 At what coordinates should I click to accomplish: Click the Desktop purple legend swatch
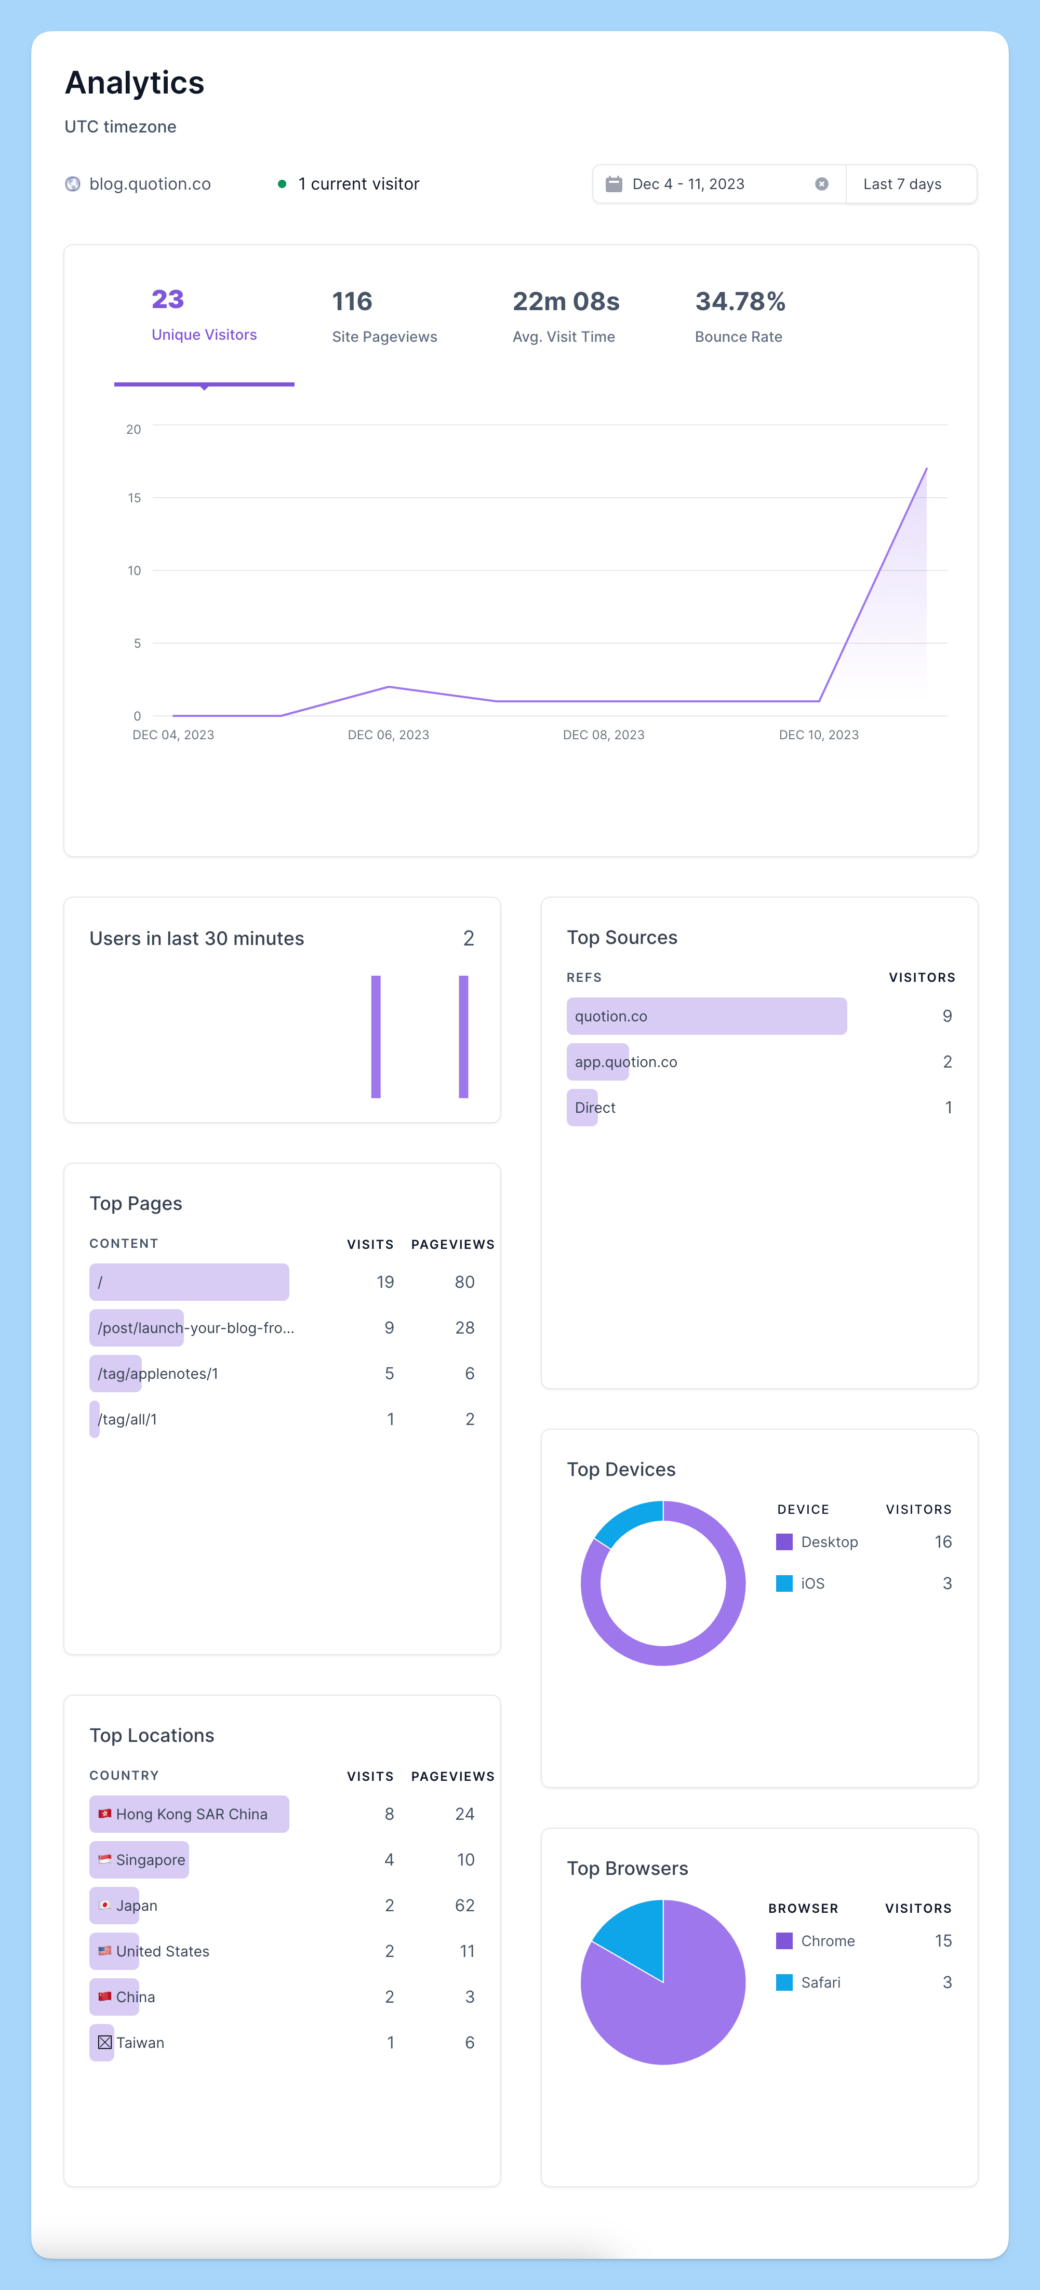pos(784,1541)
